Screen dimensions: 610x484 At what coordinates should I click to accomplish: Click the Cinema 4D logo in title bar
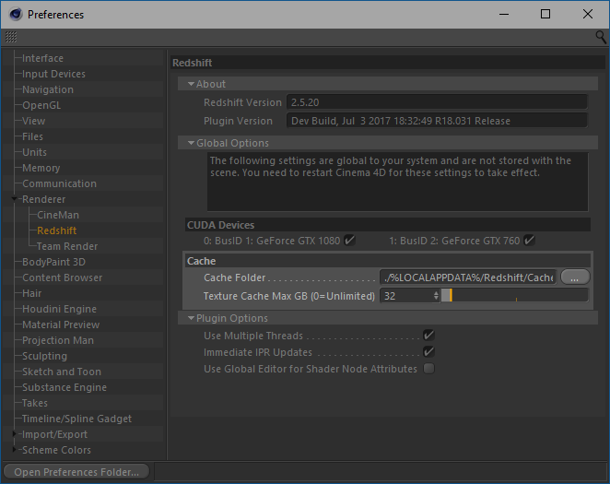[16, 15]
